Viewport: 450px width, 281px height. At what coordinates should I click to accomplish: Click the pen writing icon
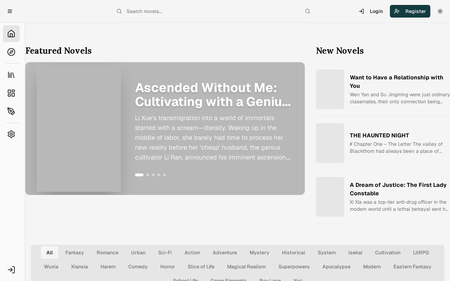tap(11, 111)
